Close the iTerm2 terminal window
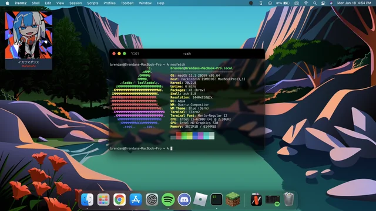The image size is (376, 211). pyautogui.click(x=114, y=53)
